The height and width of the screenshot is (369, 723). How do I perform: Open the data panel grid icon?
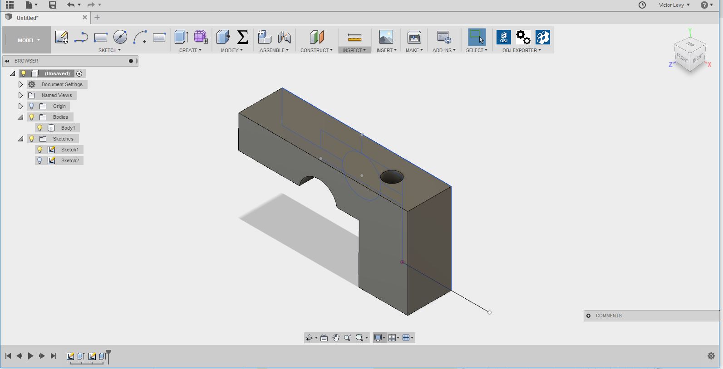[10, 5]
